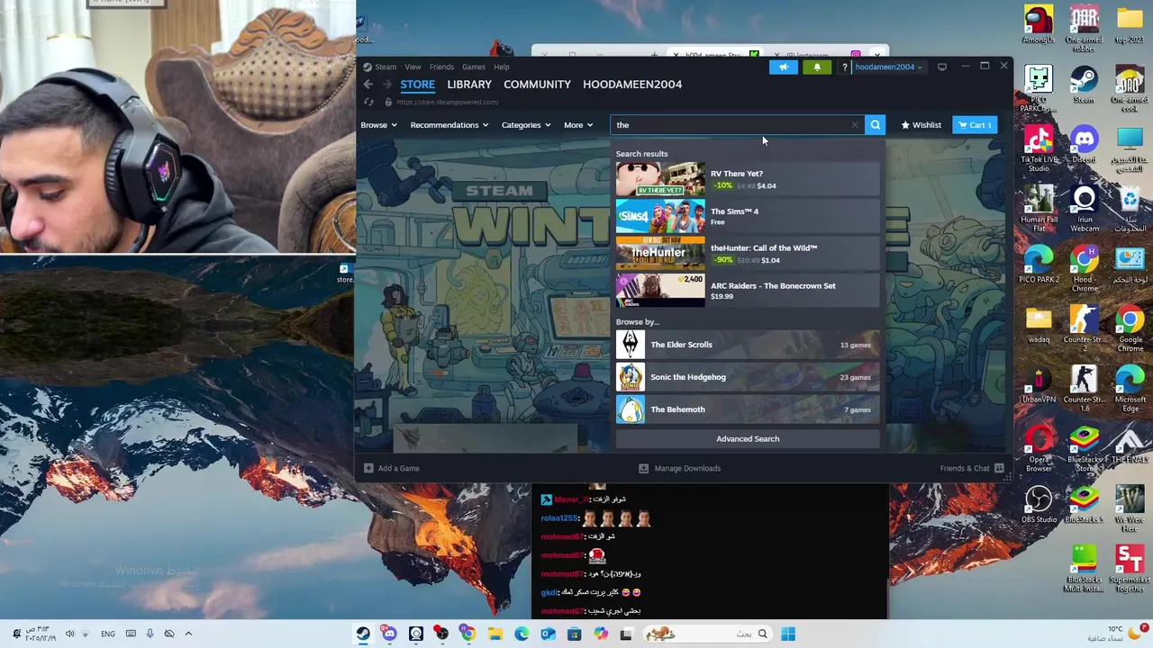Click the ENG language indicator
This screenshot has height=648, width=1153.
(x=107, y=634)
